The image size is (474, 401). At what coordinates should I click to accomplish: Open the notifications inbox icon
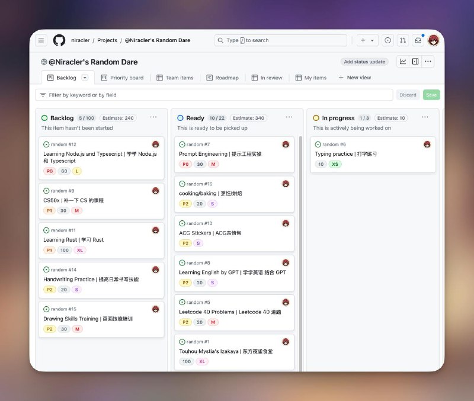[417, 40]
